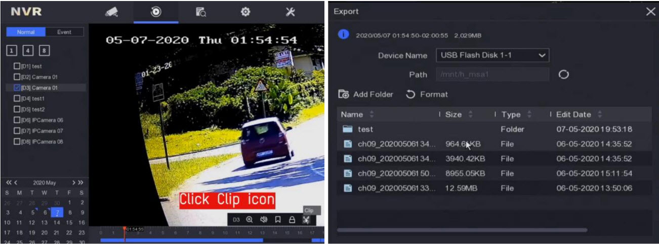659x244 pixels.
Task: Open the settings gear icon
Action: (x=245, y=12)
